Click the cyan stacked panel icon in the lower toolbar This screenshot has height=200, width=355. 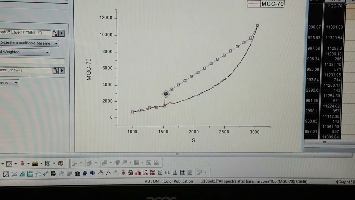30,174
